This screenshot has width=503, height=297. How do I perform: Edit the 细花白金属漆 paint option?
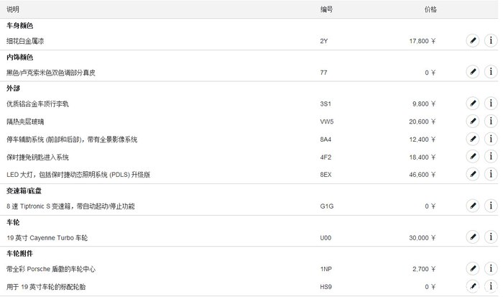[473, 40]
